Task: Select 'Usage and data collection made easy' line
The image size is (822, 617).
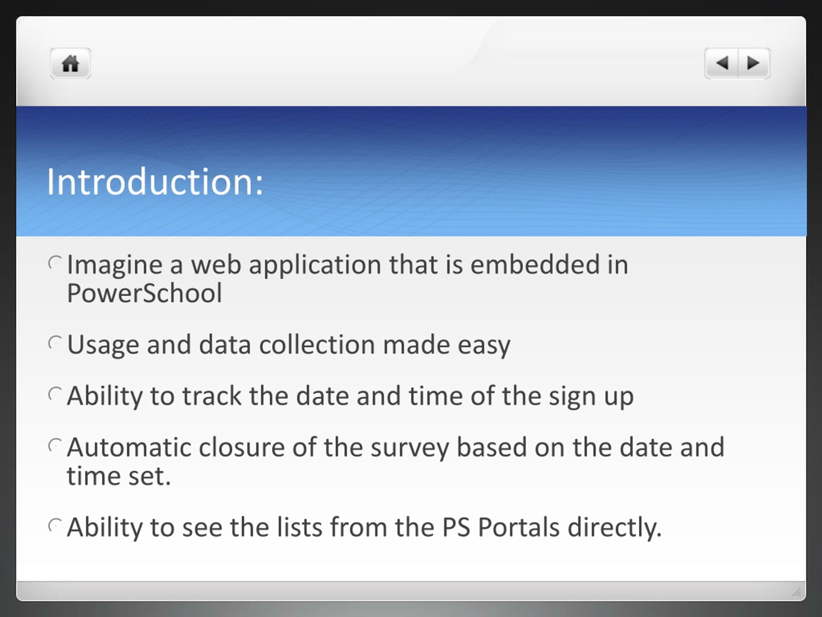Action: coord(289,345)
